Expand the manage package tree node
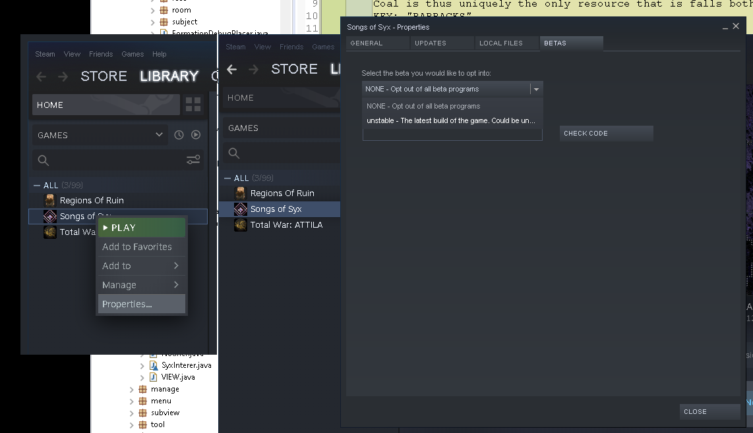Viewport: 753px width, 433px height. click(133, 390)
